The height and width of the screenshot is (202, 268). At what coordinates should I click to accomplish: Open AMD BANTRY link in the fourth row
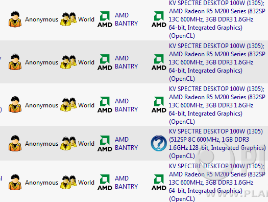[126, 144]
